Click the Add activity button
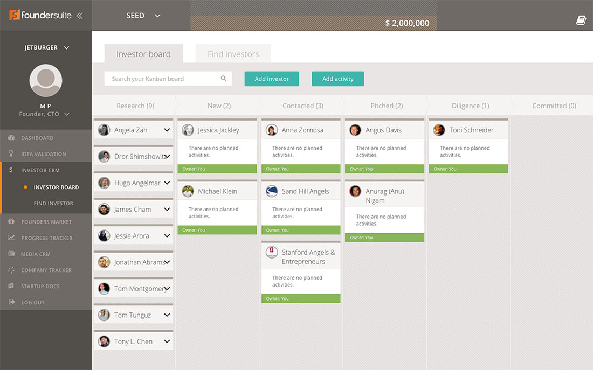The height and width of the screenshot is (370, 593). pos(337,78)
